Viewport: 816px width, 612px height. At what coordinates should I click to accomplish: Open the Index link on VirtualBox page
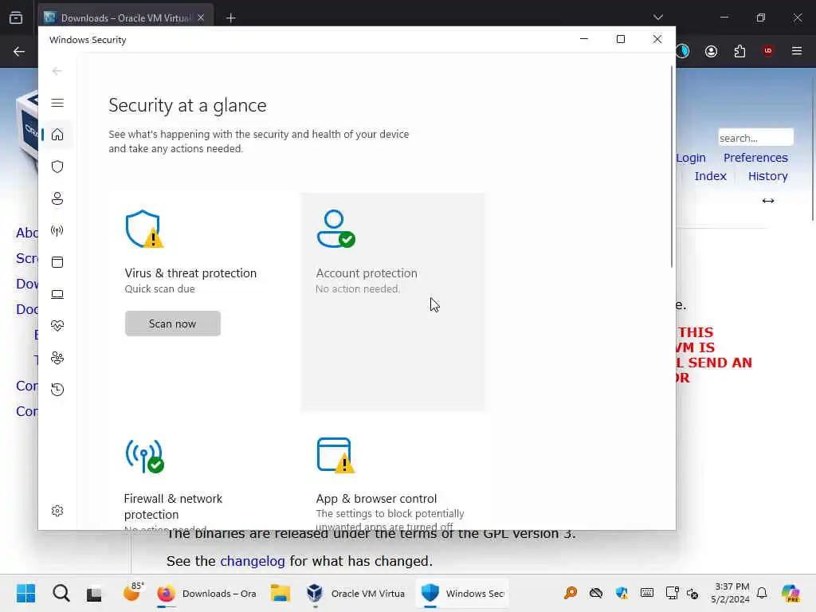[x=710, y=176]
